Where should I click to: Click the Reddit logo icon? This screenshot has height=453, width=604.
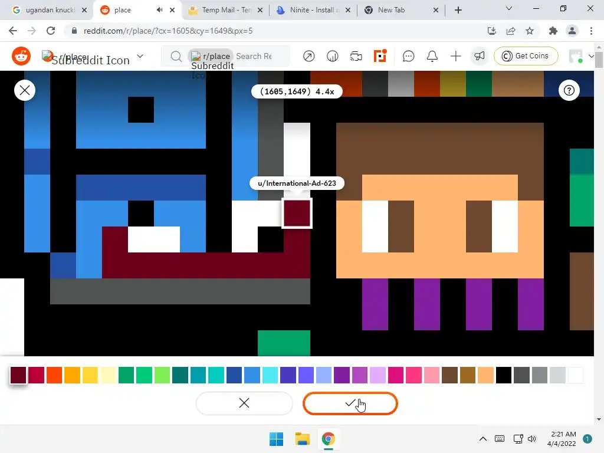pyautogui.click(x=21, y=56)
